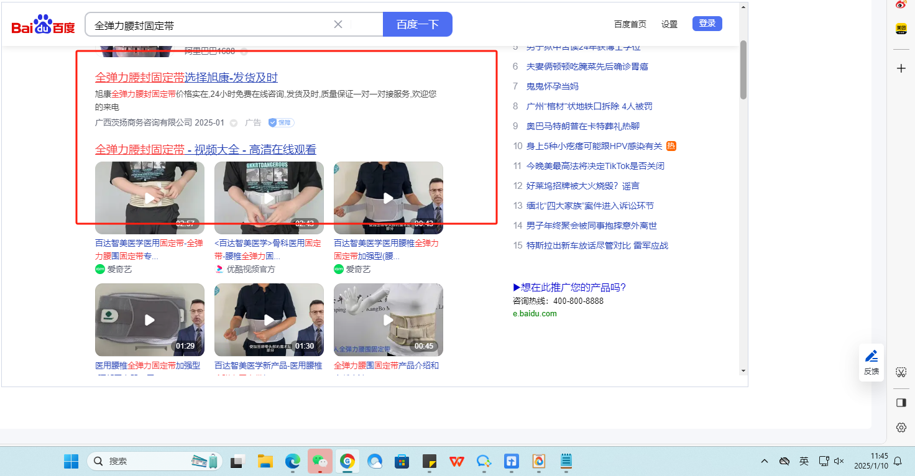The width and height of the screenshot is (915, 476).
Task: Play the video thumbnail with duration 00:45
Action: tap(389, 320)
